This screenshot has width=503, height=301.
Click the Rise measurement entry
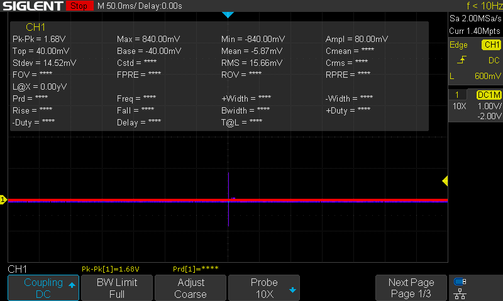[32, 110]
